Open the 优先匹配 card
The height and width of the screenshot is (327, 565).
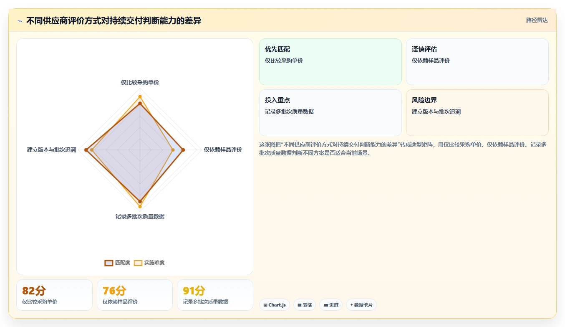[x=330, y=62]
